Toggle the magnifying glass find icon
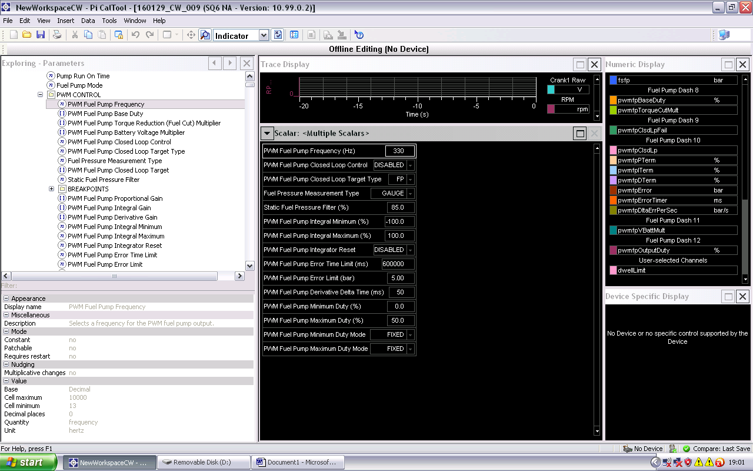 click(x=205, y=35)
